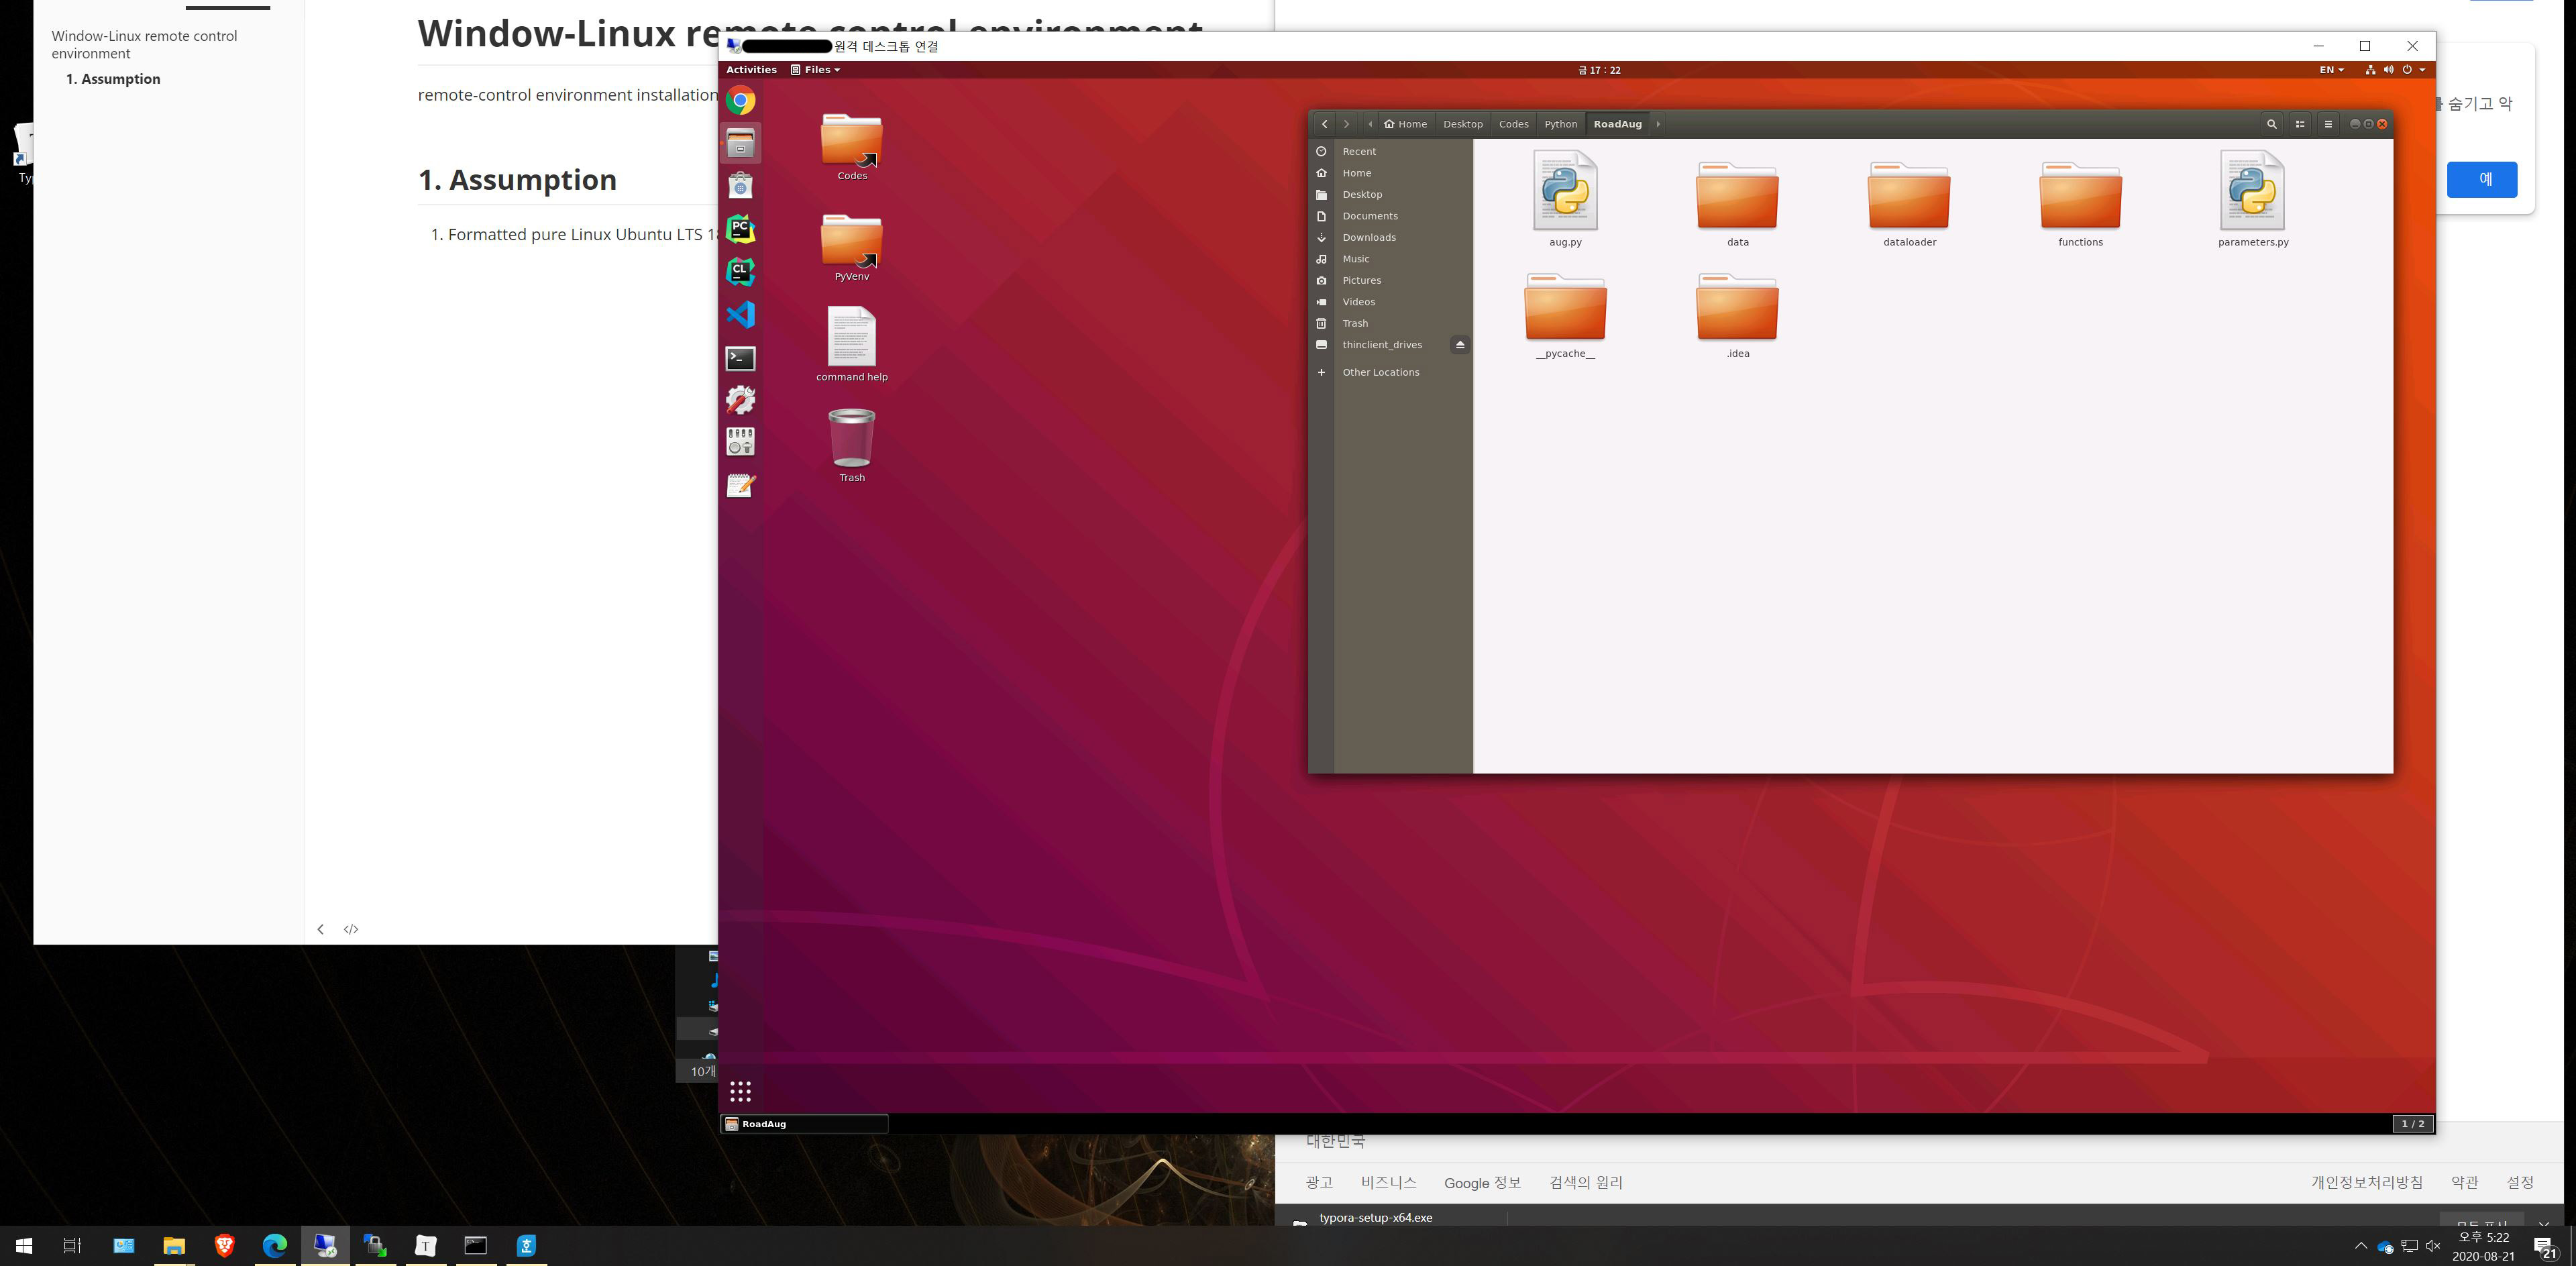Toggle Typora source code mode button

coord(351,929)
